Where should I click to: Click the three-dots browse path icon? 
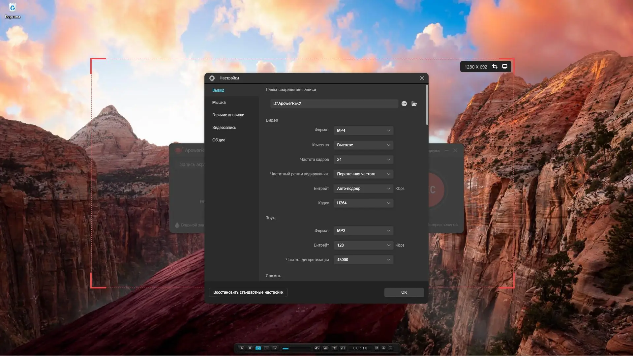(404, 104)
